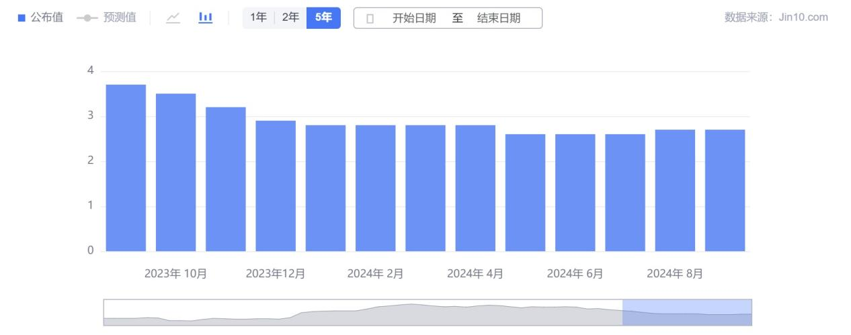Open the calendar icon in date range

[370, 19]
